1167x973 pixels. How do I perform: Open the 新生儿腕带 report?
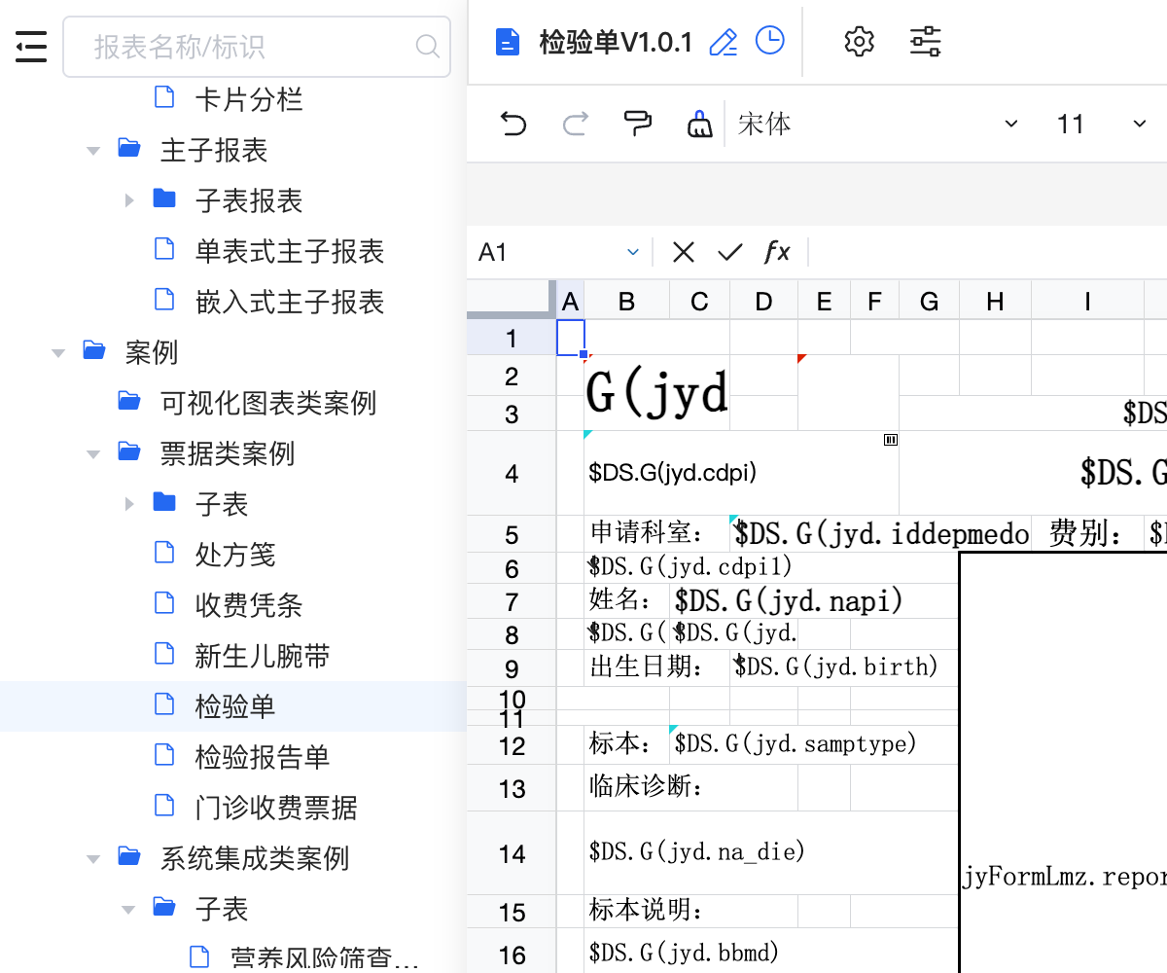click(263, 656)
